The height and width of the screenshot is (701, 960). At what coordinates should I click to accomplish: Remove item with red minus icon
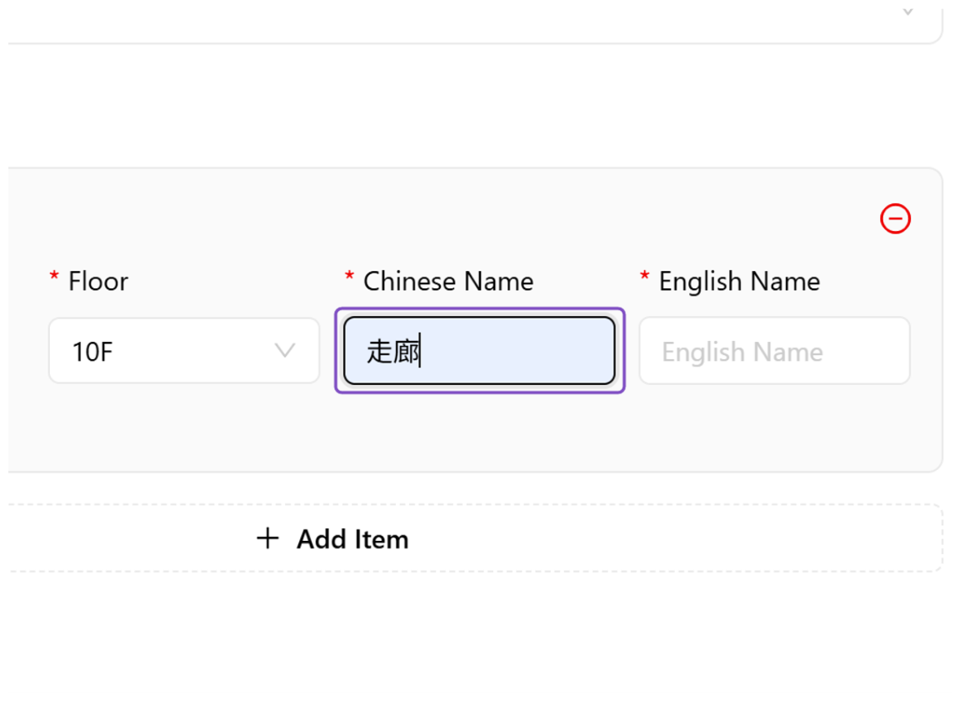(895, 218)
